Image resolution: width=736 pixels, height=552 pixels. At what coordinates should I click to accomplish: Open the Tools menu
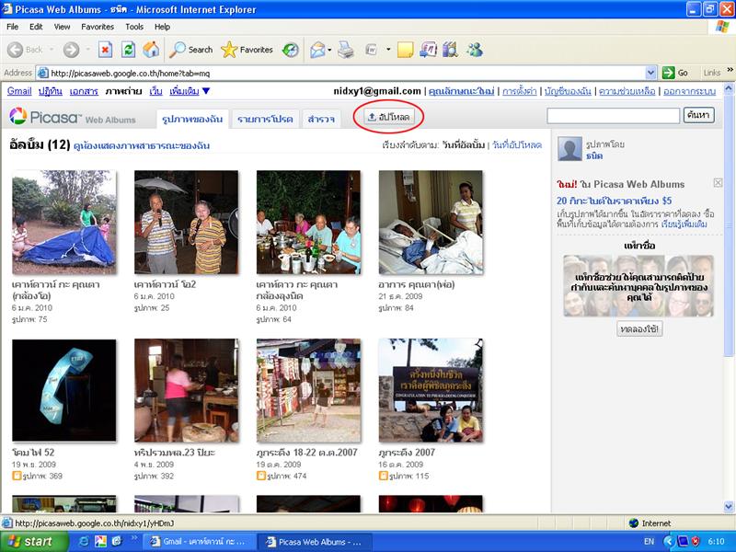[x=134, y=27]
